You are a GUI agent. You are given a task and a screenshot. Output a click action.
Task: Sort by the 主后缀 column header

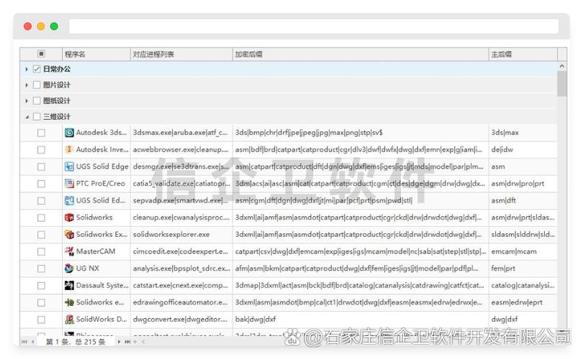(523, 54)
